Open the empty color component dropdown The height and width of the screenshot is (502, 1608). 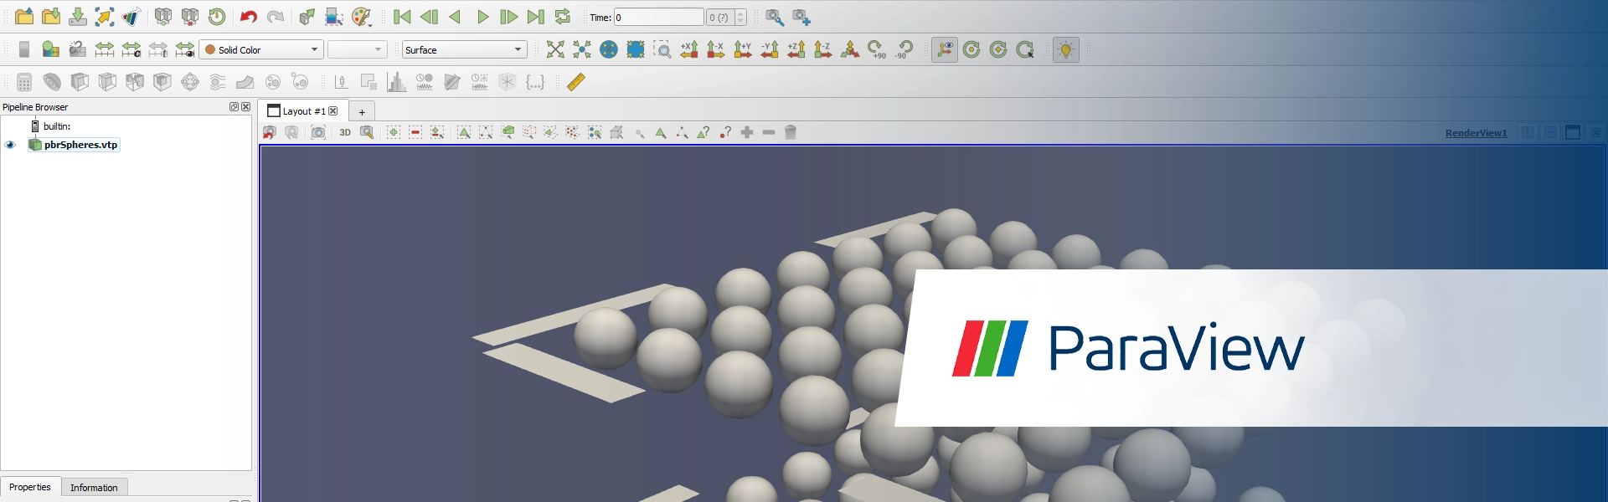[x=357, y=50]
